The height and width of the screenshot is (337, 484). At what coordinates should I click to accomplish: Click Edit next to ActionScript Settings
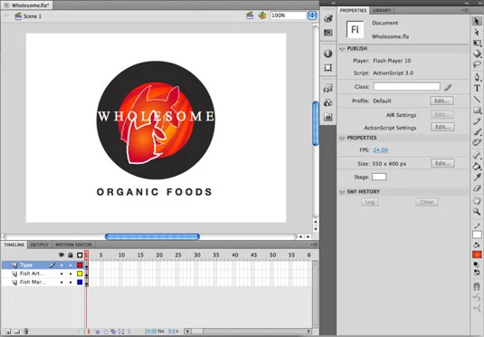click(442, 127)
